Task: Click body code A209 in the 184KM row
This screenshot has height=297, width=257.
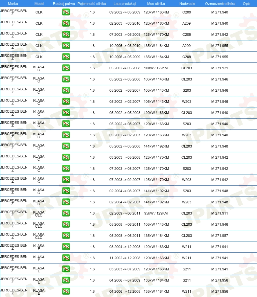Action: [186, 46]
